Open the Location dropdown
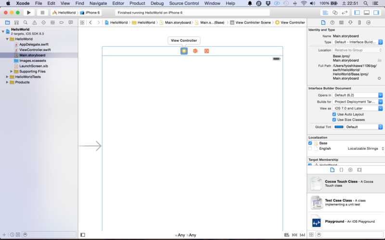This screenshot has width=385, height=240. [358, 50]
